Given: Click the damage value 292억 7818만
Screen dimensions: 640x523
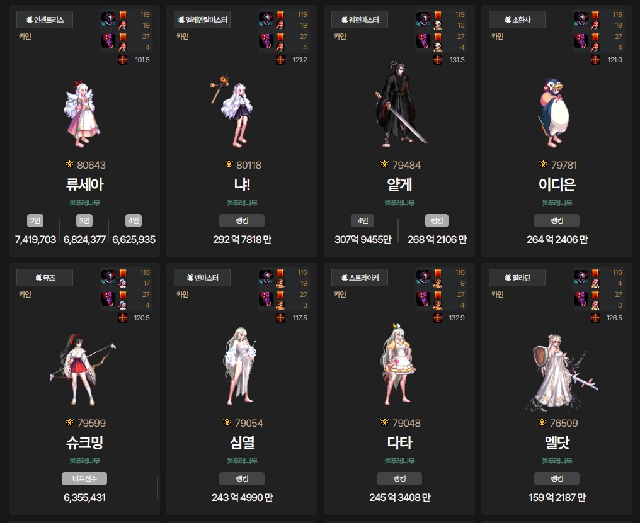Looking at the screenshot, I should pyautogui.click(x=242, y=239).
